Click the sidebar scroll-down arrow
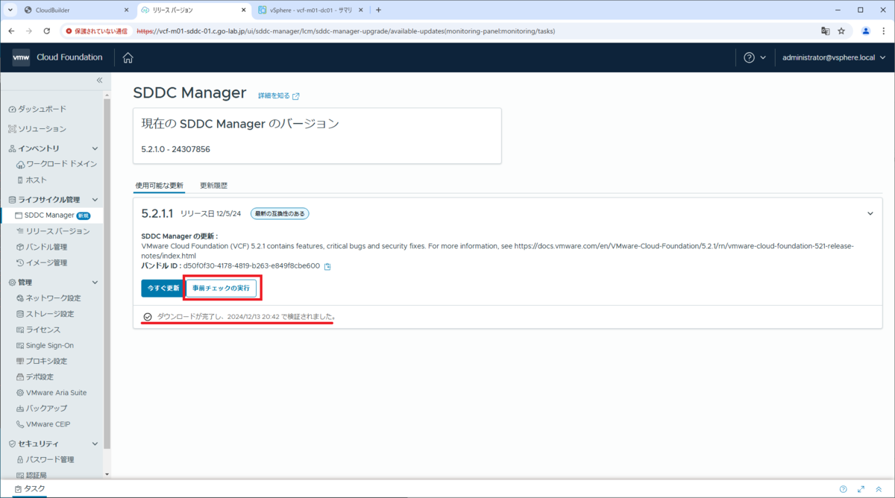Image resolution: width=895 pixels, height=498 pixels. click(x=107, y=473)
